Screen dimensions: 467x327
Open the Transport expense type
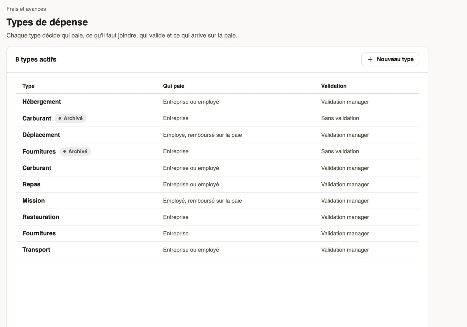click(217, 250)
